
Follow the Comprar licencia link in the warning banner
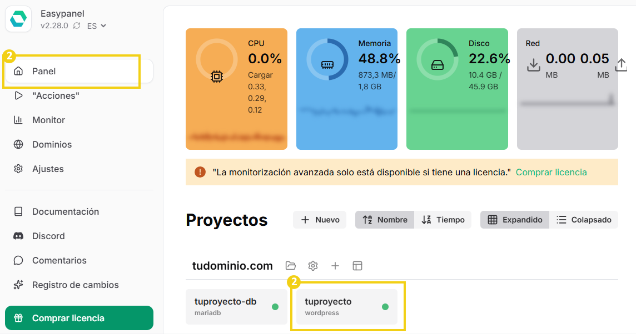click(x=551, y=172)
